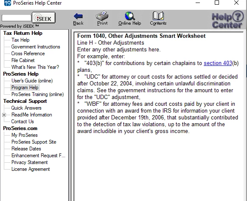This screenshot has width=247, height=201.
Task: Open My ProSeries tree item
Action: tap(25, 135)
